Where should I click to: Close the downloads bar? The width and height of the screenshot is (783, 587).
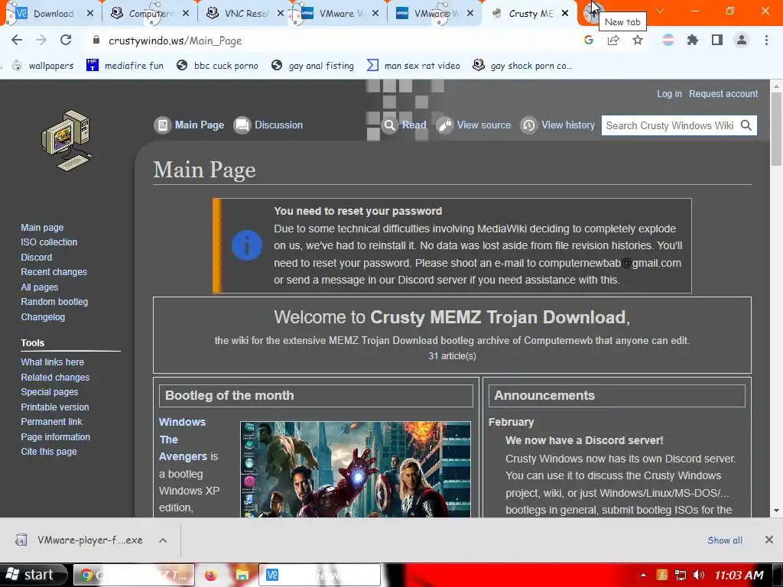point(769,540)
